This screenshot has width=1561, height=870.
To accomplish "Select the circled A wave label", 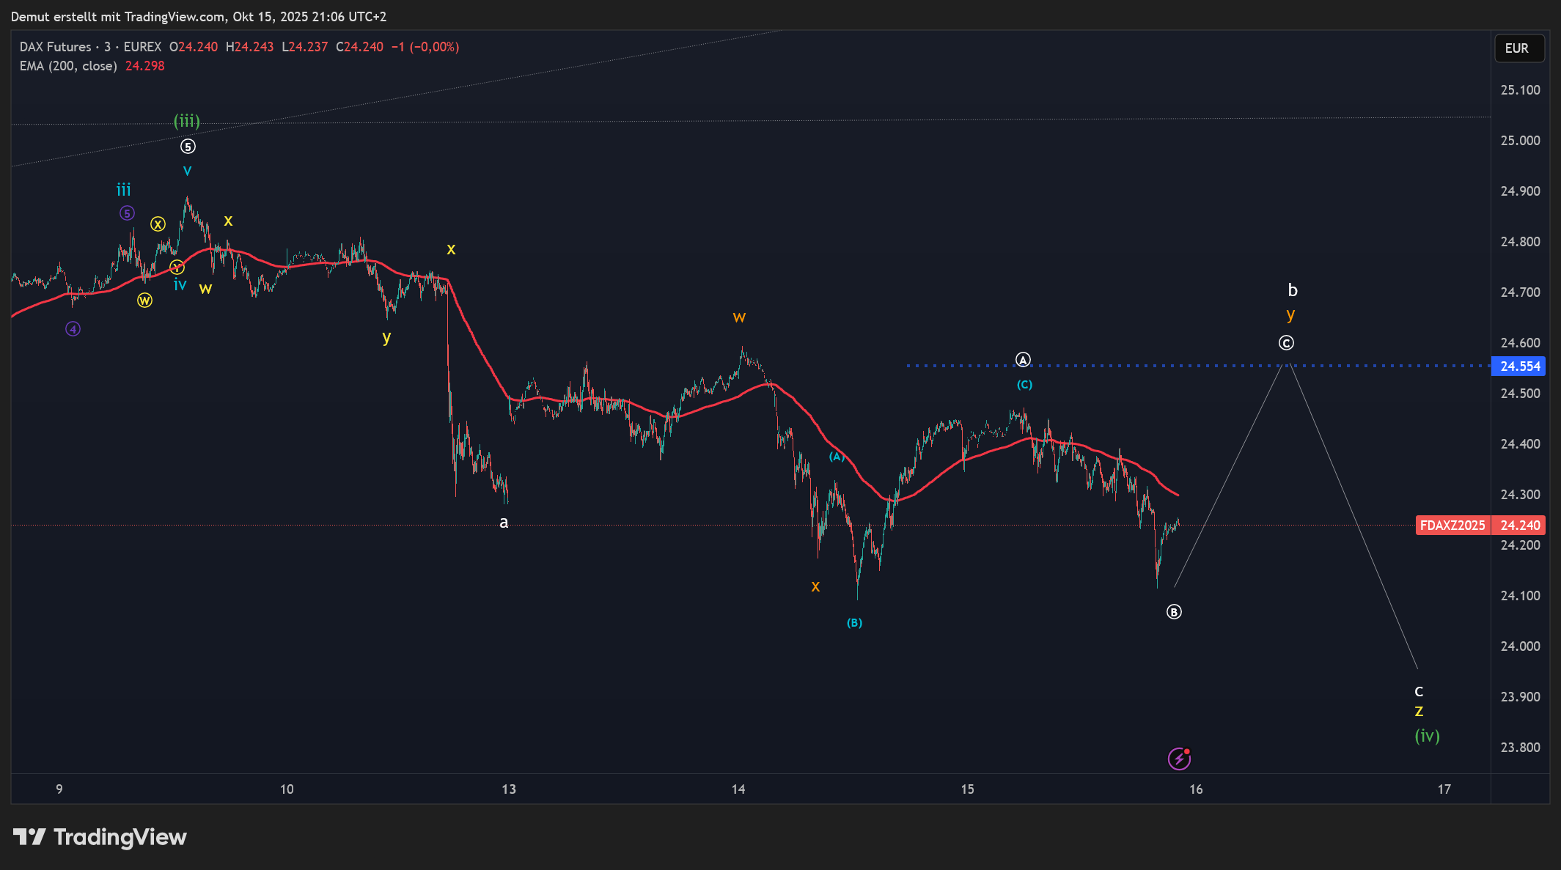I will 1023,360.
